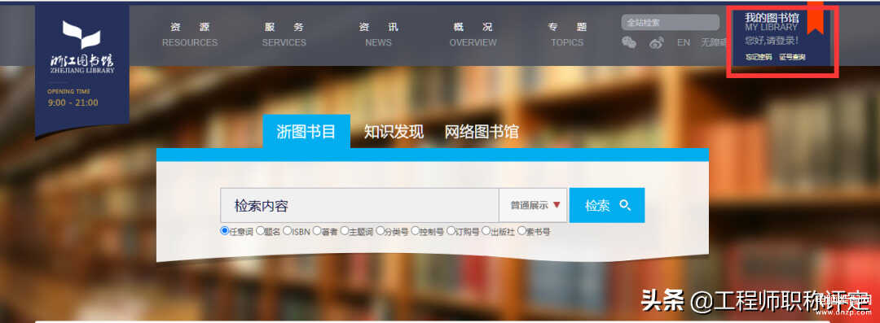Open the 普通展示 display mode dropdown
Screen dimensions: 880x323
click(x=533, y=205)
